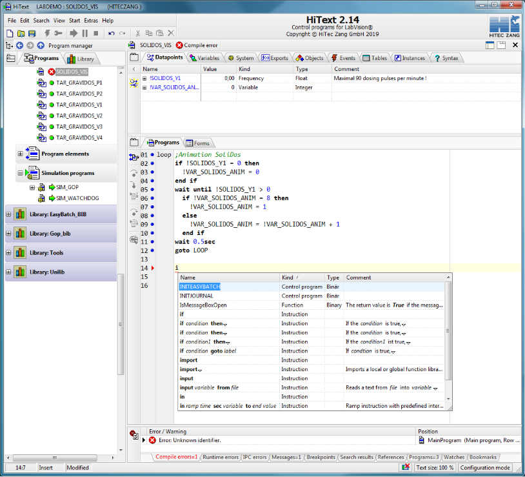Toggle breakpoint dot on line 09
The width and height of the screenshot is (525, 477).
point(152,224)
